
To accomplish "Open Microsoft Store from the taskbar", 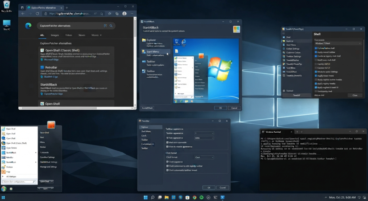I will point(187,197).
